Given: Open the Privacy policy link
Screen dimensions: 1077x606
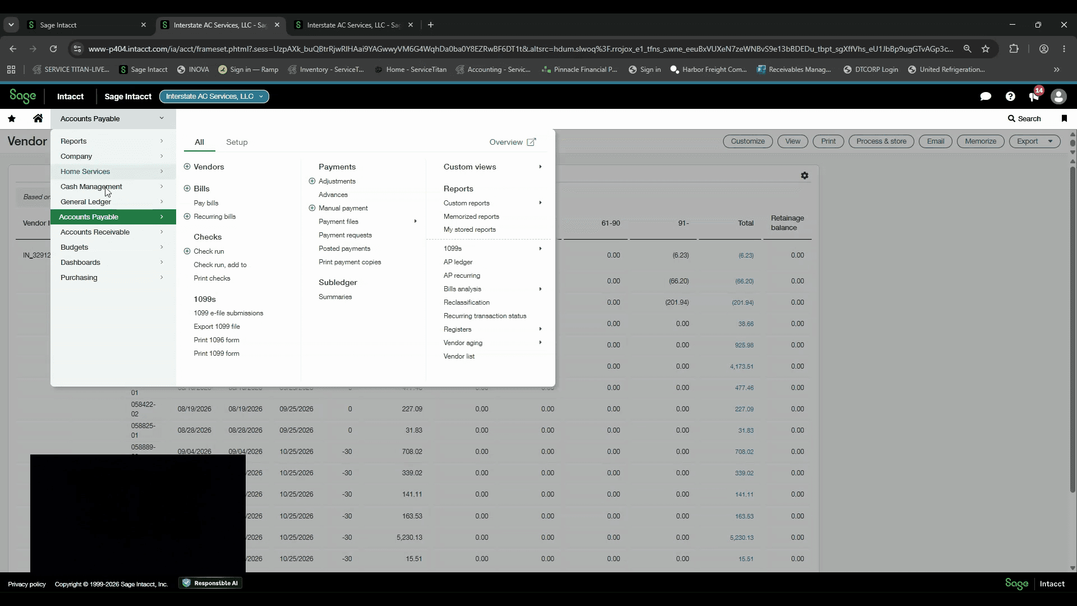Looking at the screenshot, I should pos(27,584).
